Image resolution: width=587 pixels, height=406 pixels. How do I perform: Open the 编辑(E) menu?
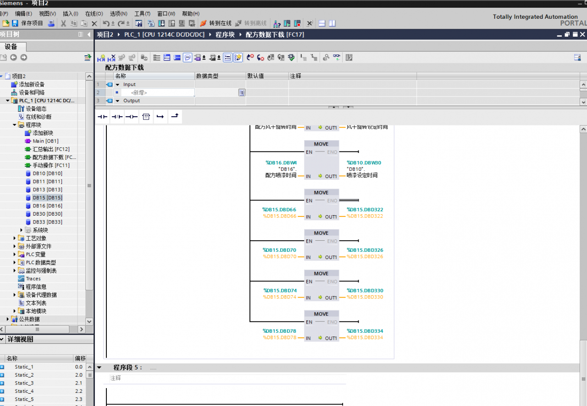tap(23, 14)
